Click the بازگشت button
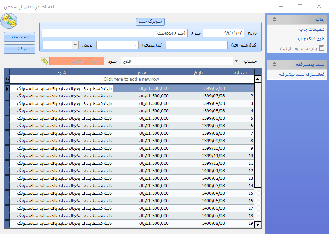 point(19,49)
